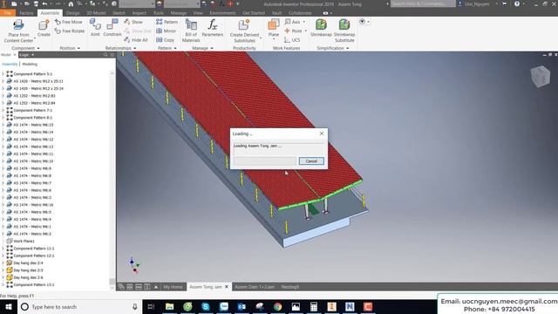Click the ViewCube in the viewport
This screenshot has height=314, width=558.
[541, 76]
